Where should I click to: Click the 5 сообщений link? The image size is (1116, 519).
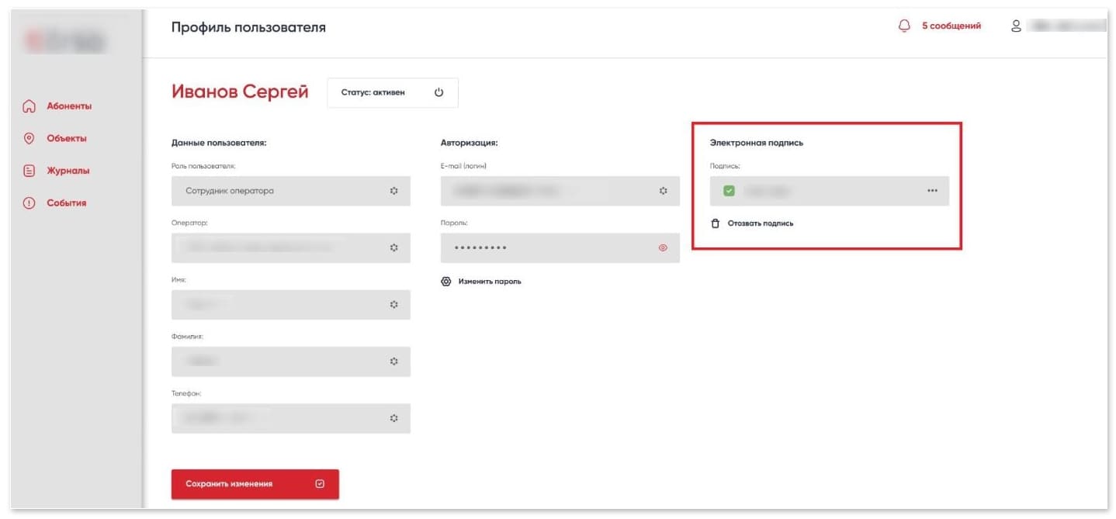tap(951, 26)
